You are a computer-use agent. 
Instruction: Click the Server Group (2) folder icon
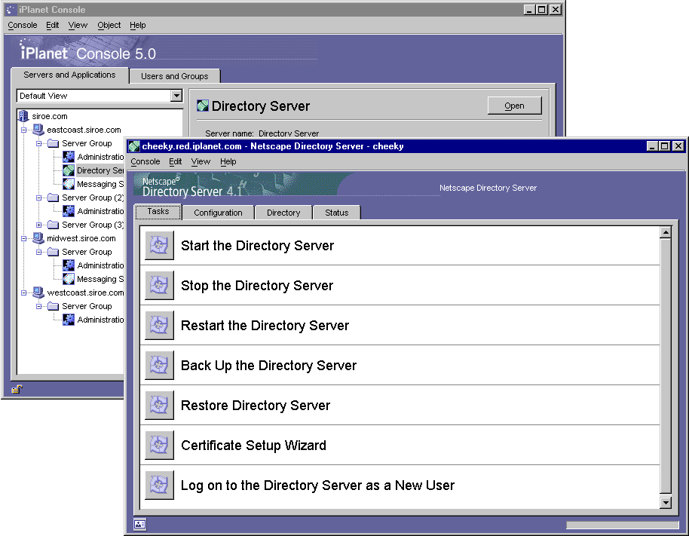click(54, 198)
